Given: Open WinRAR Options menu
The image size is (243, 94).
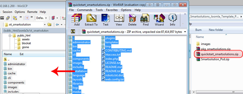Looking at the screenshot, I should click(126, 10).
